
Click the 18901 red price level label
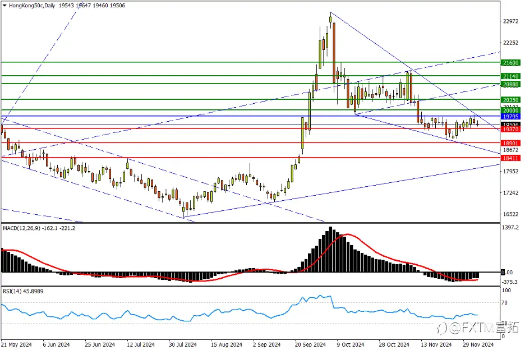pos(510,144)
